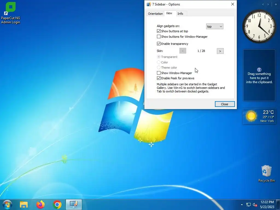Click the muted volume tray icon
Screen dimensions: 280x210
tap(255, 205)
